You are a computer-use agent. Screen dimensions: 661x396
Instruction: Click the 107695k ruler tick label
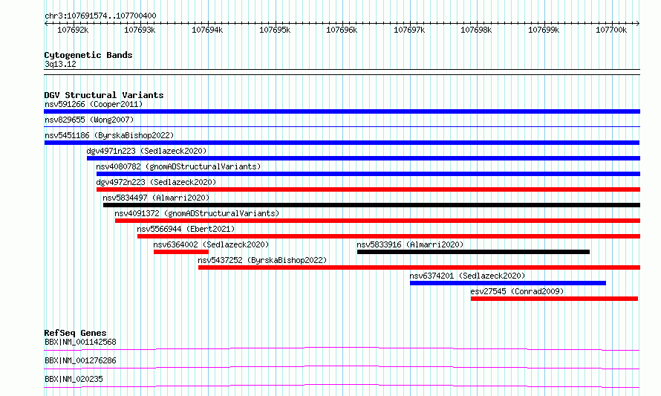275,30
